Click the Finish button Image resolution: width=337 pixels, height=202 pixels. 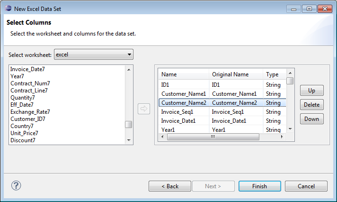coord(260,186)
